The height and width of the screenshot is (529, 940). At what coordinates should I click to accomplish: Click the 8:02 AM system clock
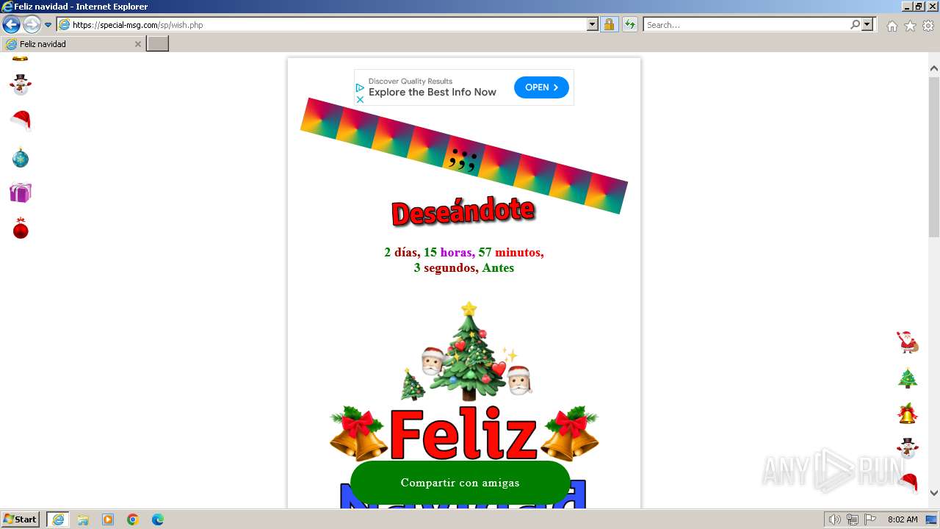tap(903, 519)
